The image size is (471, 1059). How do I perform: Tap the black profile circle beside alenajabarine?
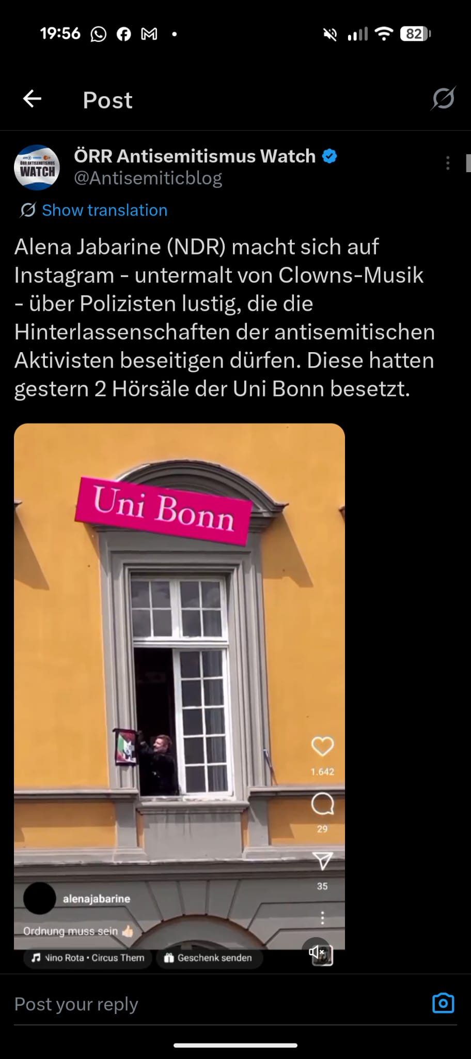click(40, 898)
